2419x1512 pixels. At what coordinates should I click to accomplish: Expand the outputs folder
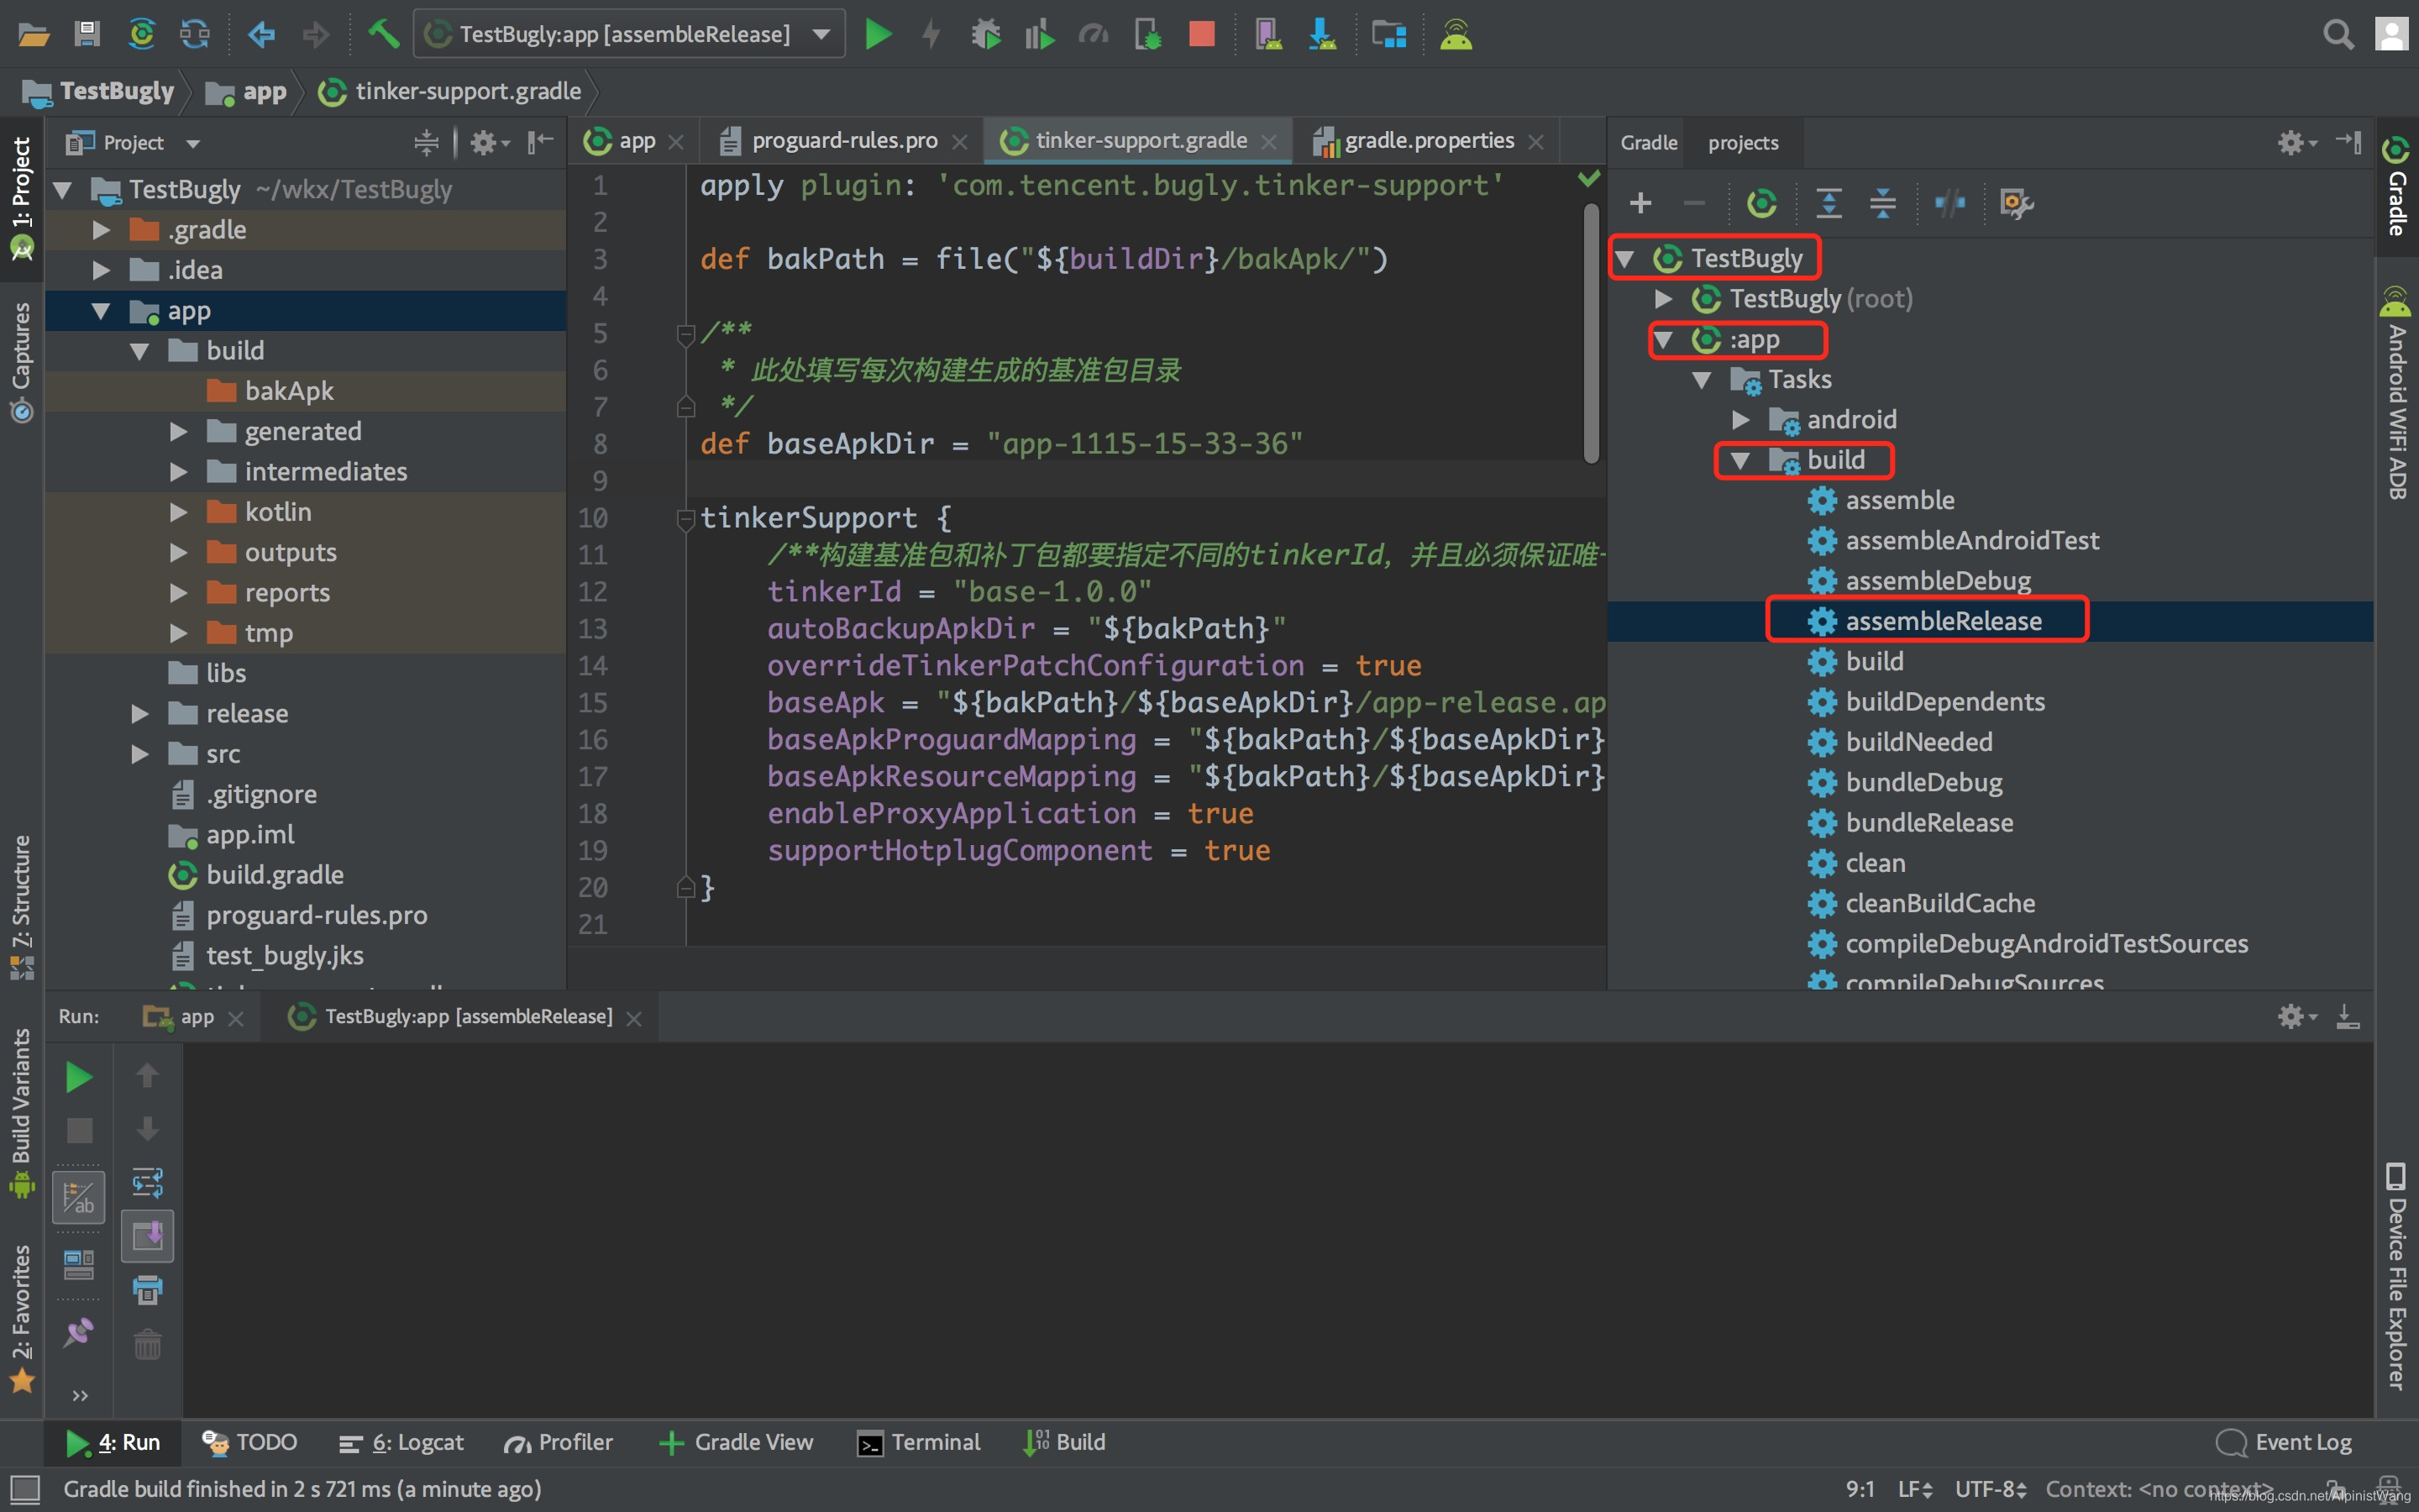(x=179, y=552)
